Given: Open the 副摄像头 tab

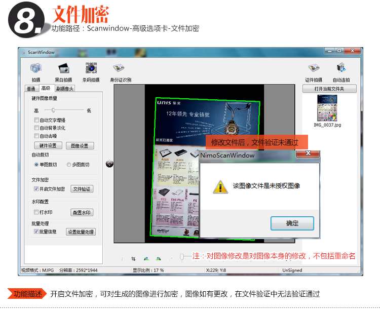Looking at the screenshot, I should point(65,89).
